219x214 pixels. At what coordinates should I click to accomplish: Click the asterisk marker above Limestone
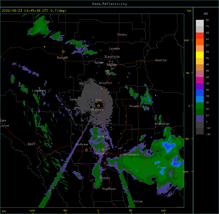39,88
